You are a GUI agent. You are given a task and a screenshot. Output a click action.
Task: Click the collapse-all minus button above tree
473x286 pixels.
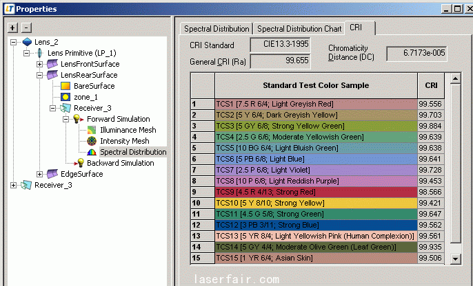(26, 27)
